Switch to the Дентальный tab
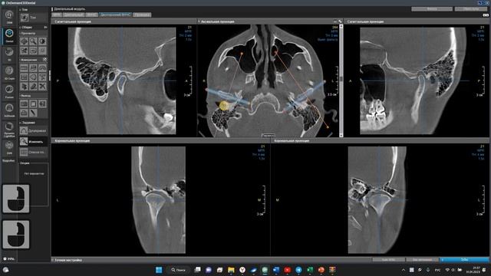The image size is (491, 276). [x=74, y=15]
